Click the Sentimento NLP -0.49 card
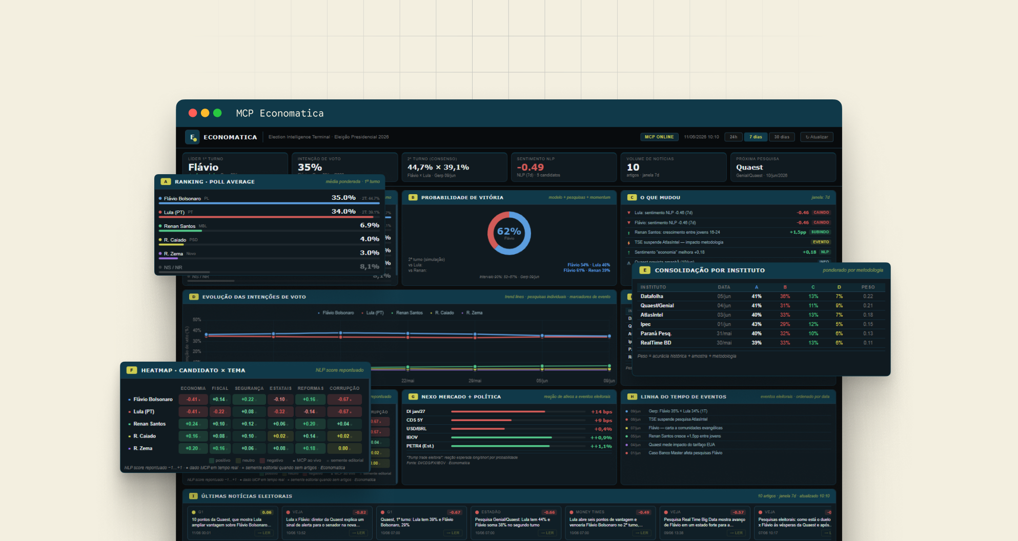Viewport: 1018px width, 541px height. [564, 167]
